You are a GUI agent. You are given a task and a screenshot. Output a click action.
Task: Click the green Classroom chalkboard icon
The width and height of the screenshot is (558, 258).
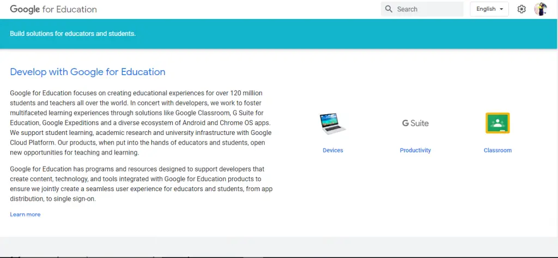498,124
